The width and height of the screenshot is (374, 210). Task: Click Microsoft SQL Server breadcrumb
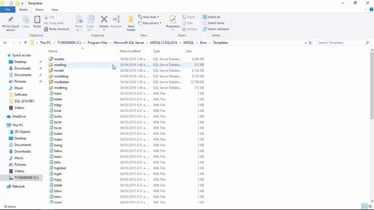pyautogui.click(x=129, y=43)
